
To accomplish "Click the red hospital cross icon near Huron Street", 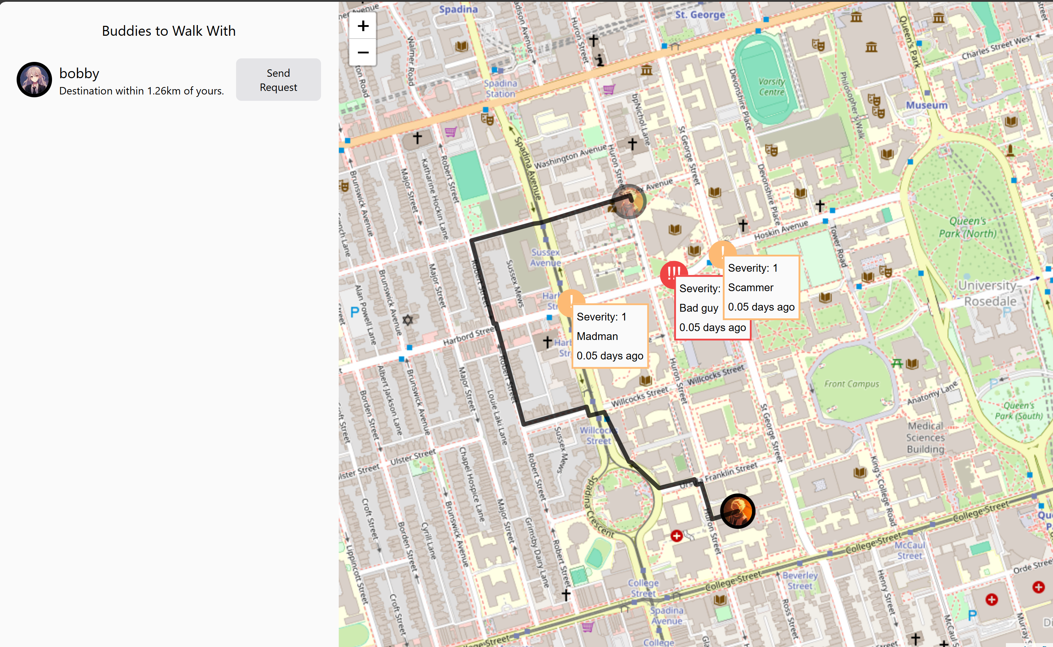I will 676,536.
